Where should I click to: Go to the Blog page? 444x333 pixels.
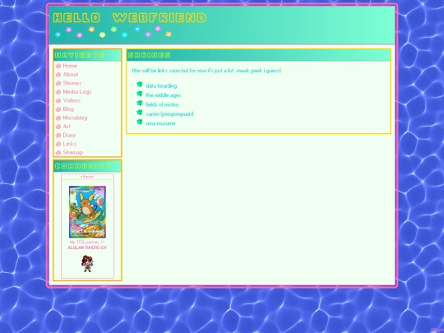coord(68,109)
